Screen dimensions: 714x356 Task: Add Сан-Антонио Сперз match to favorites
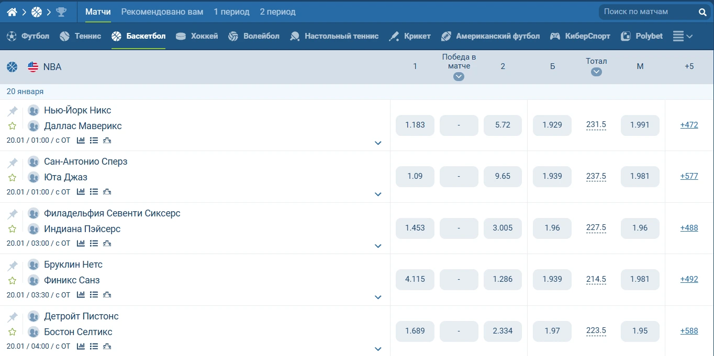point(13,178)
